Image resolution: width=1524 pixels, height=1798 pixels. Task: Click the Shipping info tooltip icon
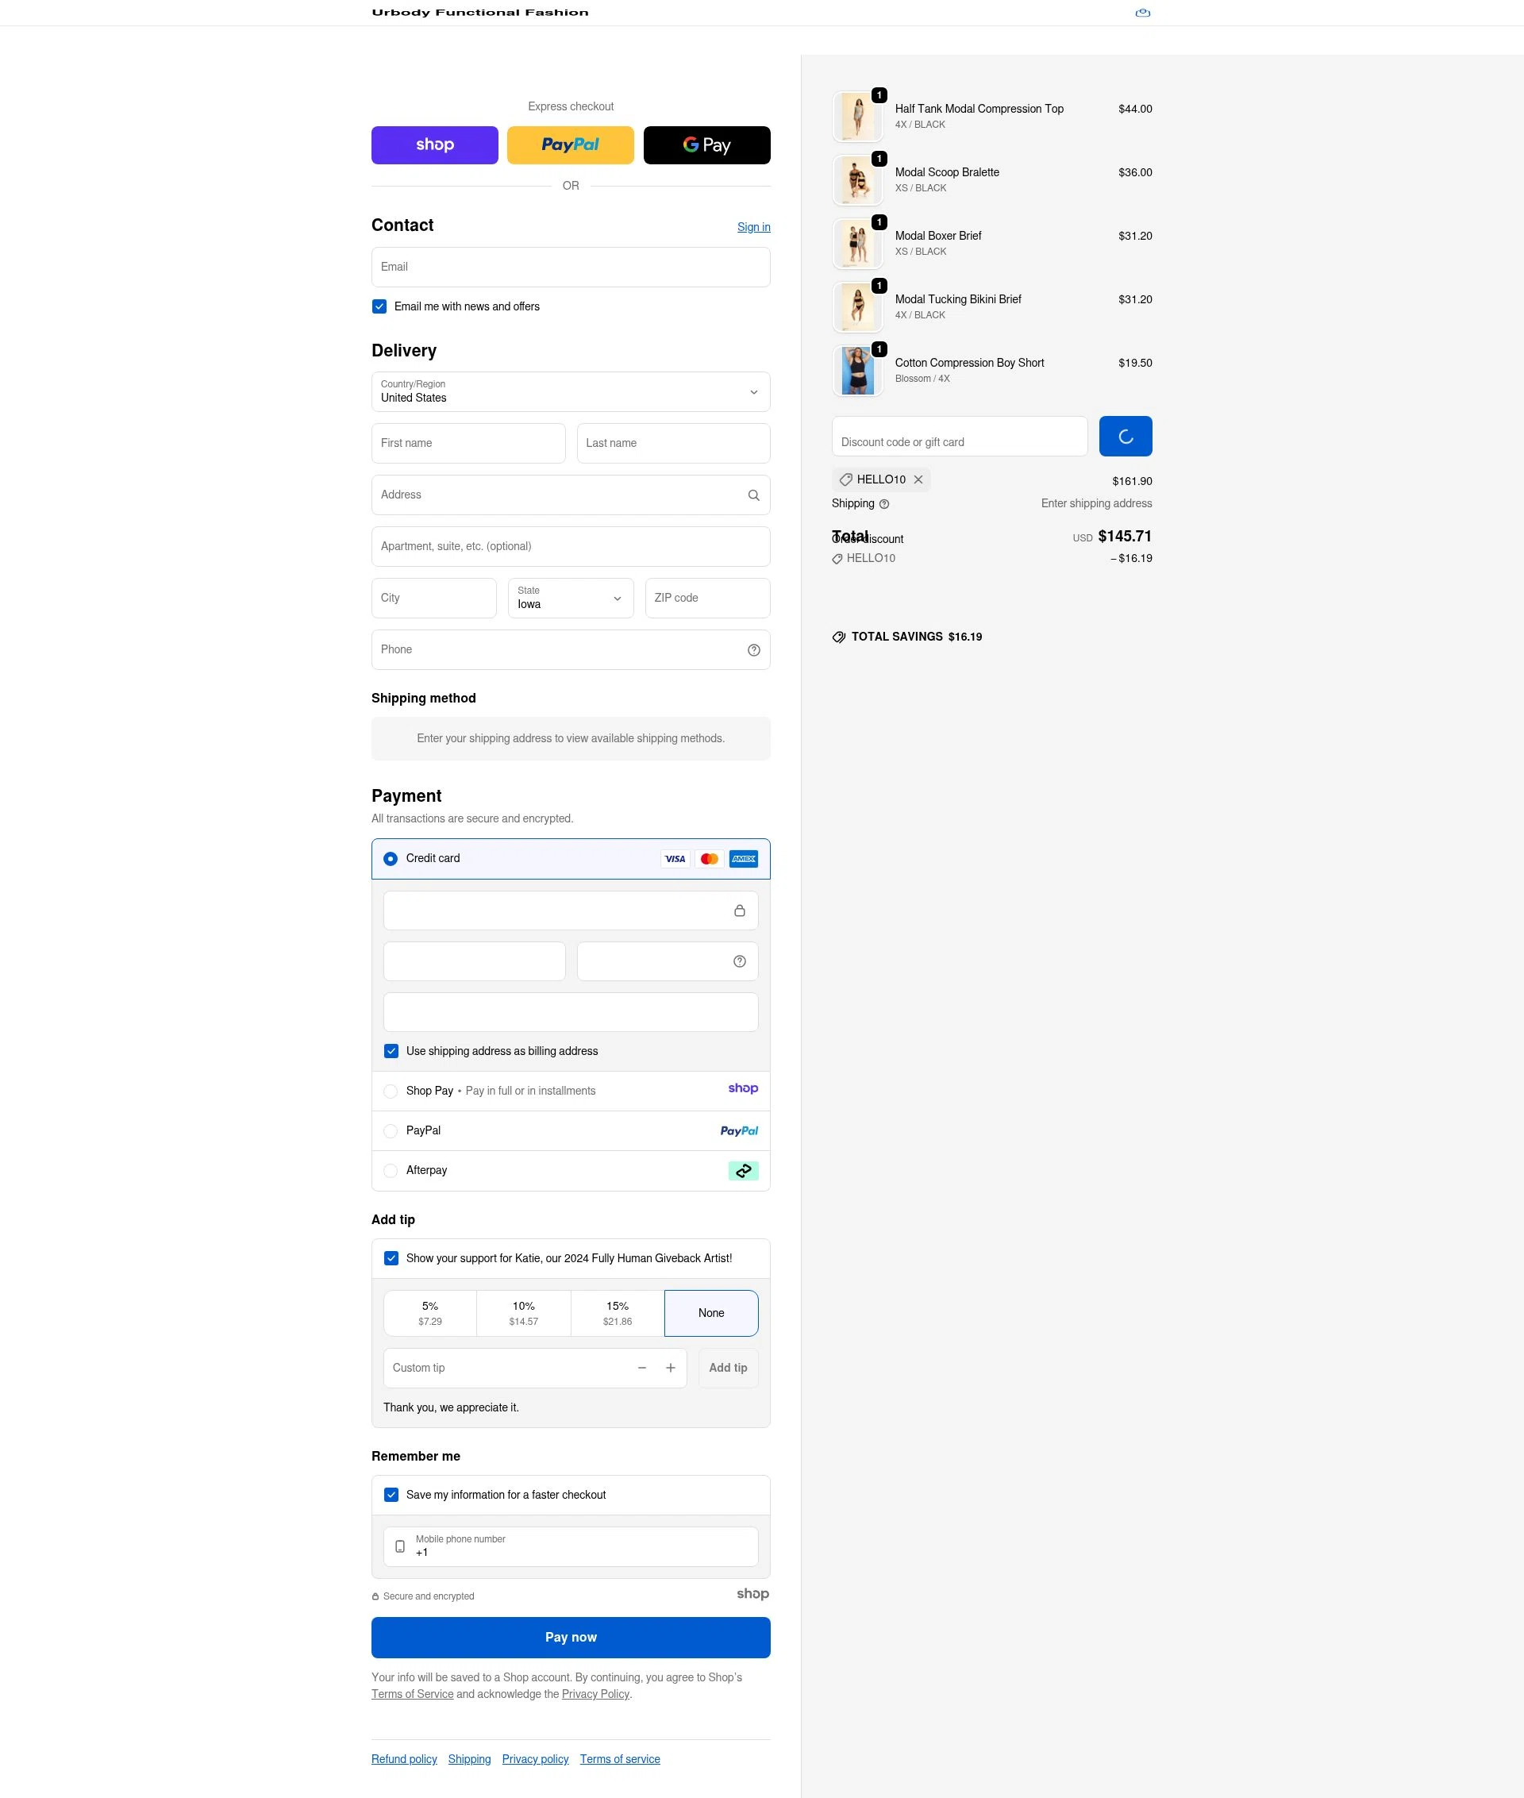click(883, 504)
